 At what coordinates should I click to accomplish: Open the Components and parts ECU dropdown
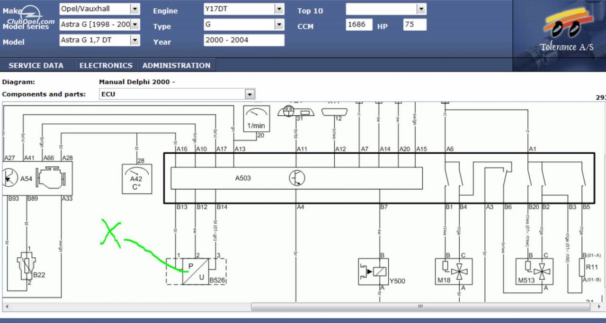pos(177,94)
